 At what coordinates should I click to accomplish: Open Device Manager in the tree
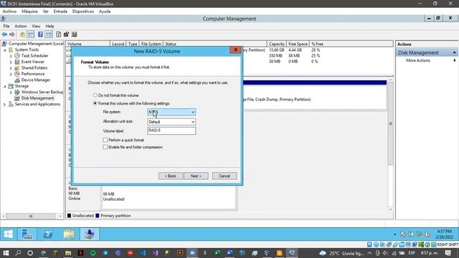click(35, 80)
